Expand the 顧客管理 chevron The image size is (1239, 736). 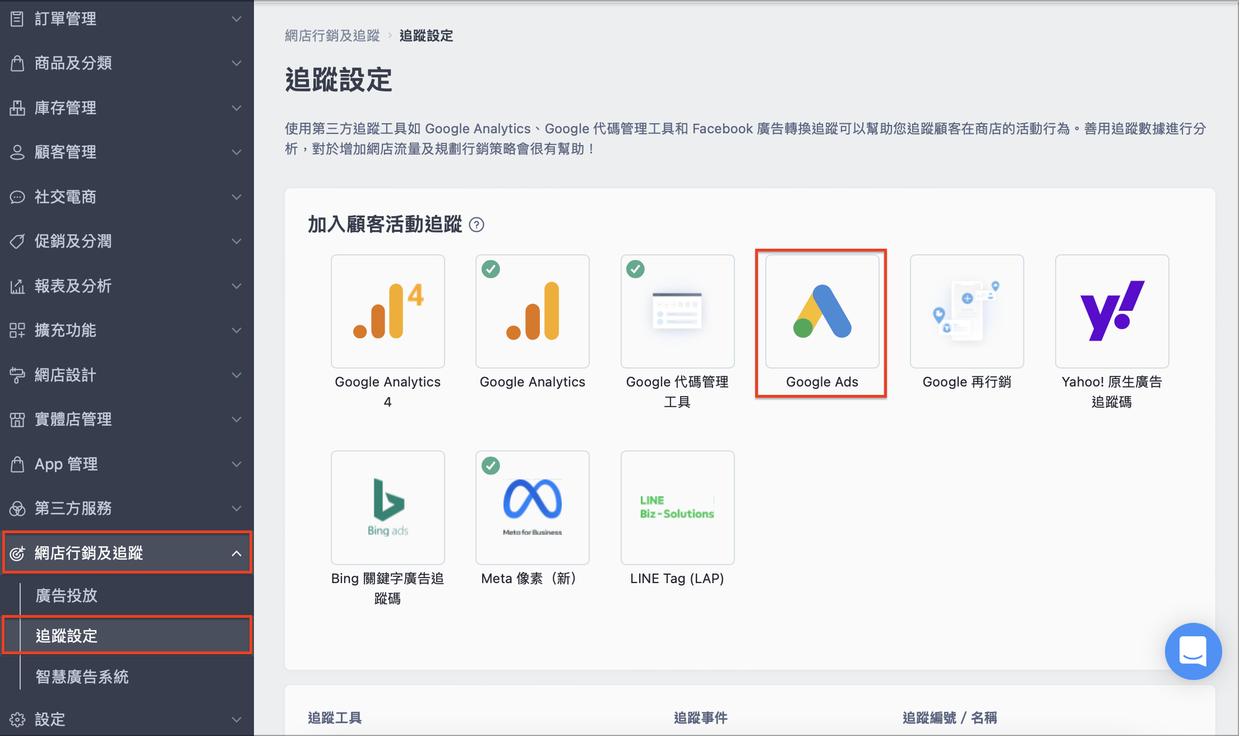tap(237, 152)
